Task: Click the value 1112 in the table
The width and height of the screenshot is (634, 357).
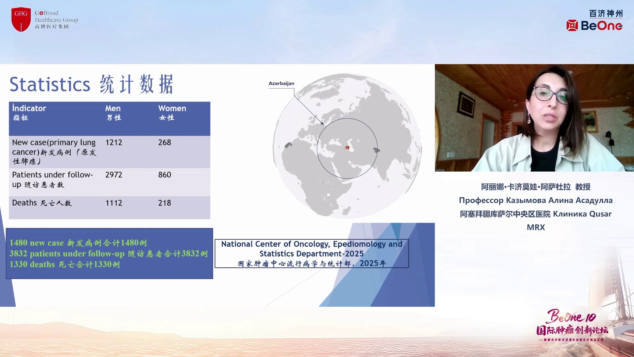Action: (x=114, y=203)
